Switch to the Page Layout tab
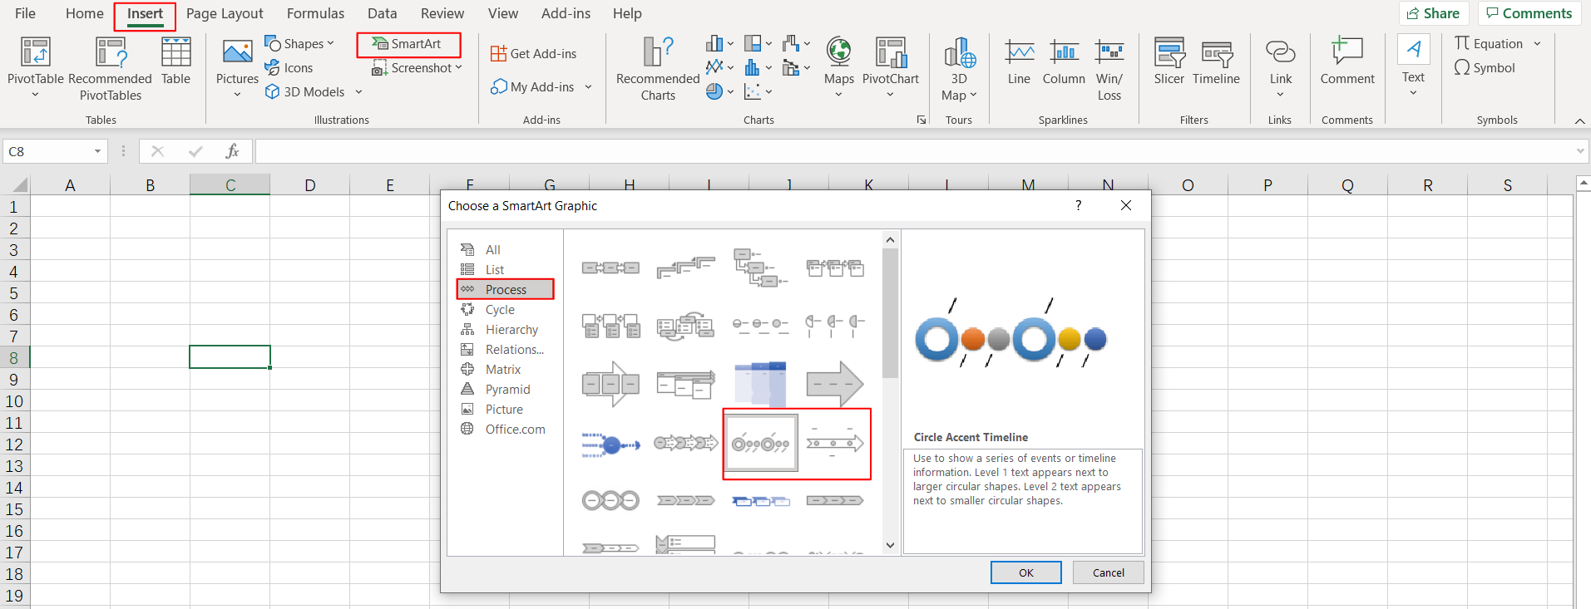The height and width of the screenshot is (609, 1591). click(x=225, y=13)
